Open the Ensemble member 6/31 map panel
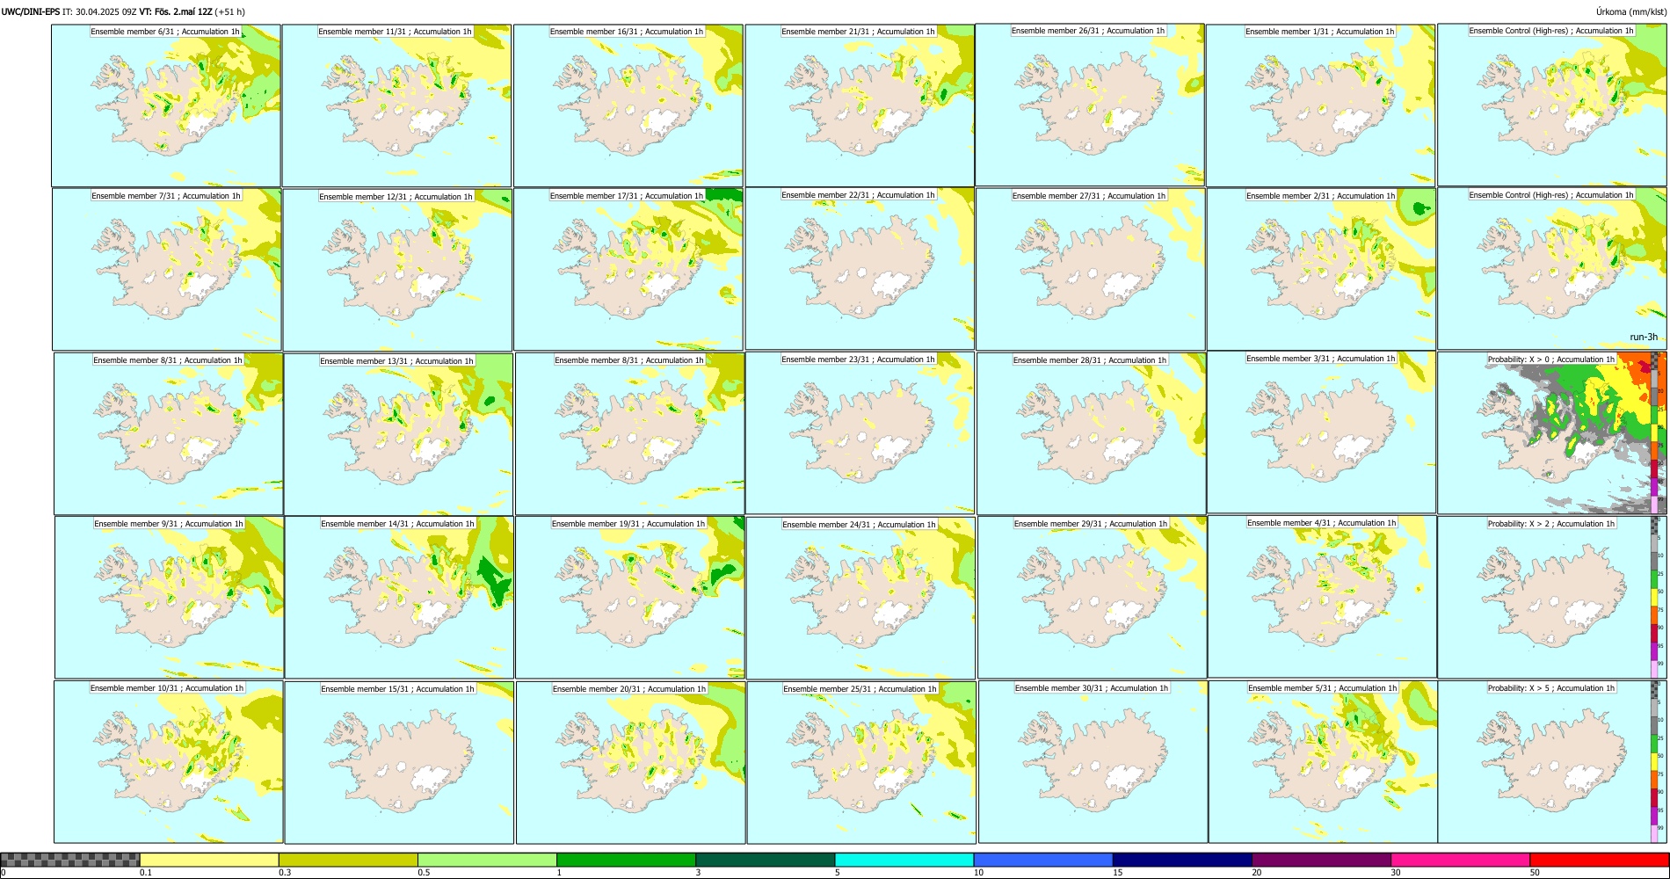Screen dimensions: 1670x879 click(x=166, y=105)
